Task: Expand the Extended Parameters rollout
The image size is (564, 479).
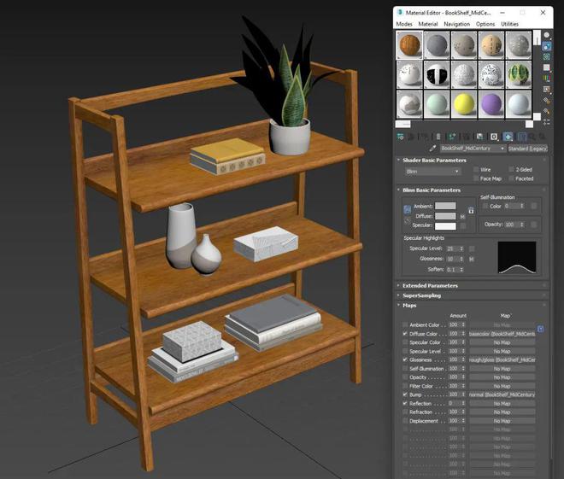Action: (431, 285)
